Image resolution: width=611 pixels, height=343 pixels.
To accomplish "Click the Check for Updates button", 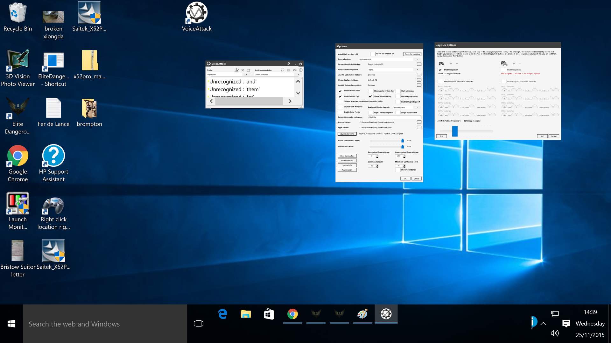I will (412, 54).
